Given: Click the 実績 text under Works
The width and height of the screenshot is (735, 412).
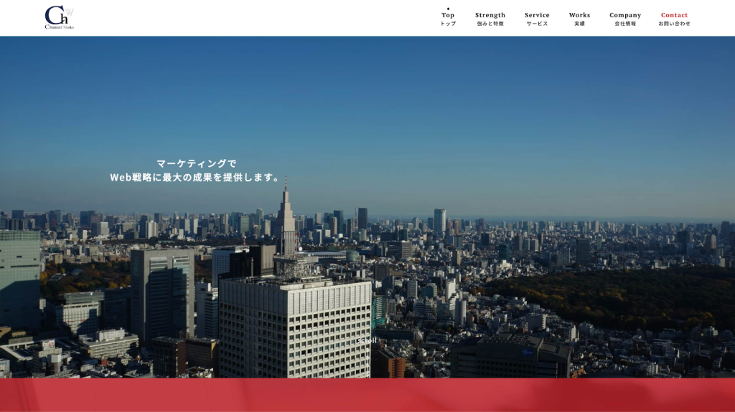Looking at the screenshot, I should coord(579,24).
